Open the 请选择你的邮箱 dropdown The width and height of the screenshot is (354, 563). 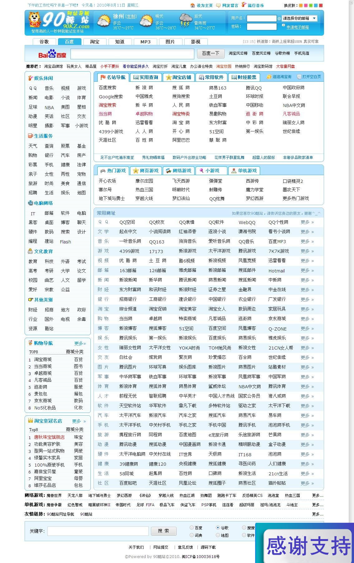[x=299, y=18]
